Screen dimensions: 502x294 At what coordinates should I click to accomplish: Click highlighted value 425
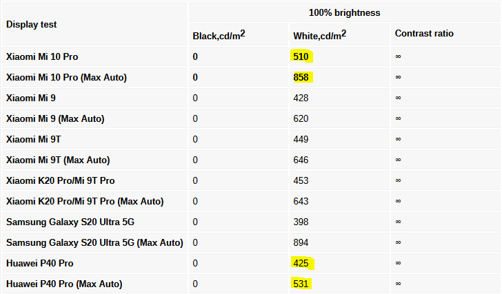pyautogui.click(x=301, y=263)
